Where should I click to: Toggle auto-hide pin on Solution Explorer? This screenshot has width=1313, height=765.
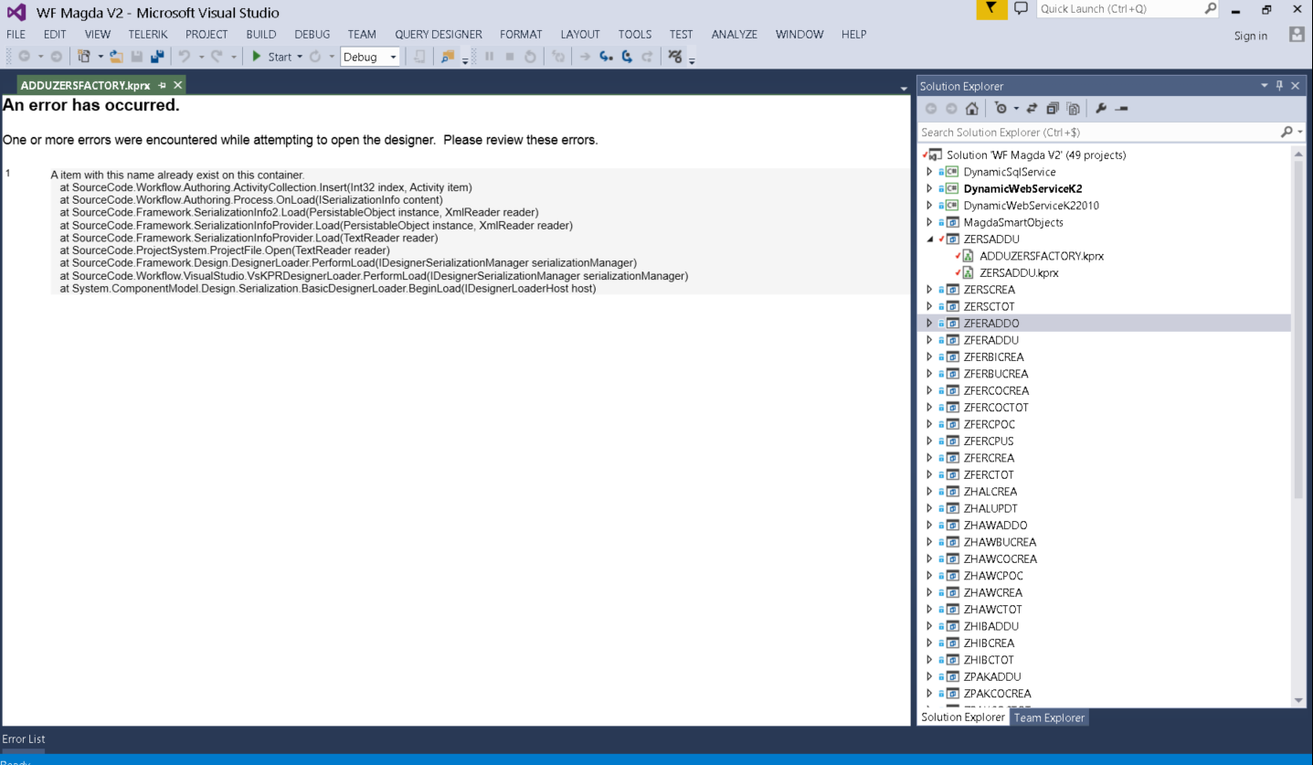tap(1279, 86)
